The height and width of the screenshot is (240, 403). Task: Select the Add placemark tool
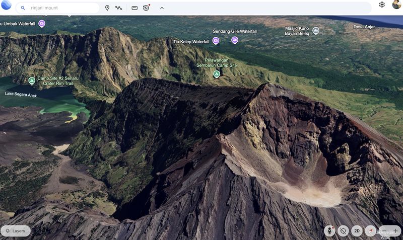coord(107,8)
